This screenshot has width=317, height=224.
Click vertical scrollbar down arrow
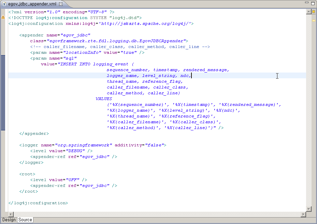tap(308, 209)
